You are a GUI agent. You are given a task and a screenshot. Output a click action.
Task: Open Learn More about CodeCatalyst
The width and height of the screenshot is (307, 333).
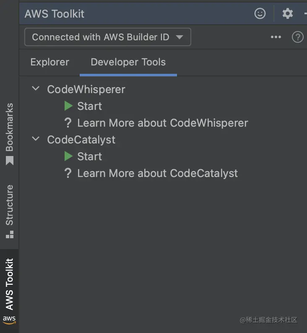tap(158, 174)
